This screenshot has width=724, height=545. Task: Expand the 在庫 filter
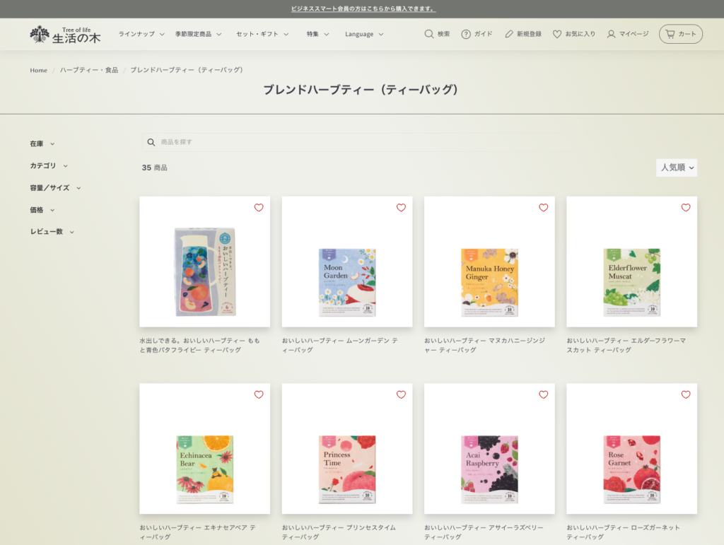click(x=42, y=144)
